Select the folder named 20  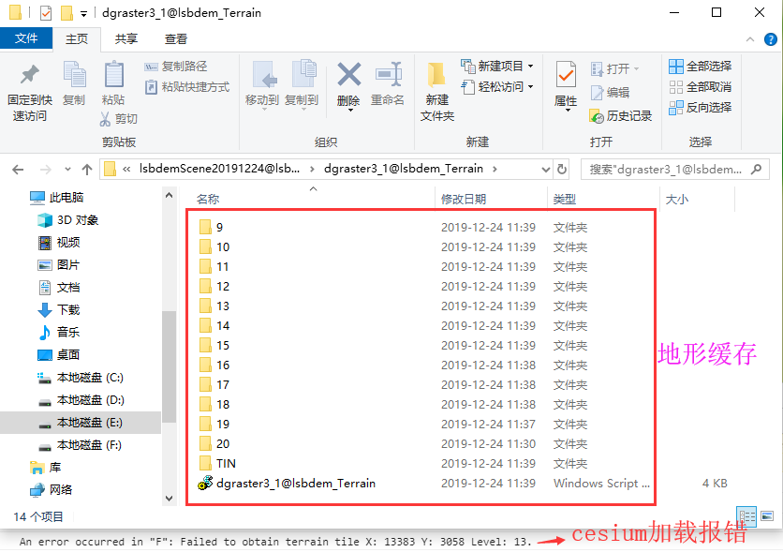214,444
